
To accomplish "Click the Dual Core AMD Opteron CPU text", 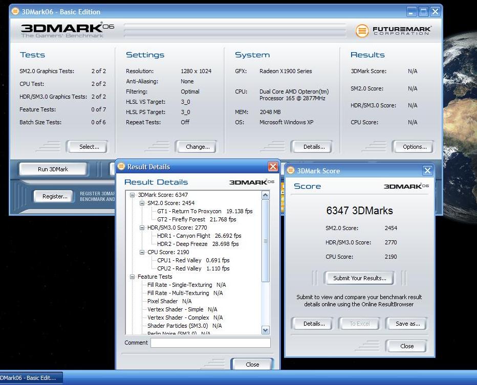I will click(x=294, y=95).
